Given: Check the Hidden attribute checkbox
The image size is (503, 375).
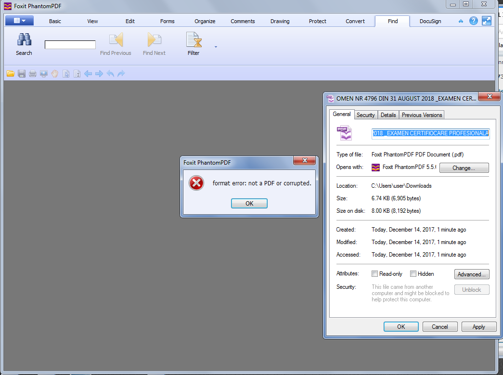Looking at the screenshot, I should [413, 274].
